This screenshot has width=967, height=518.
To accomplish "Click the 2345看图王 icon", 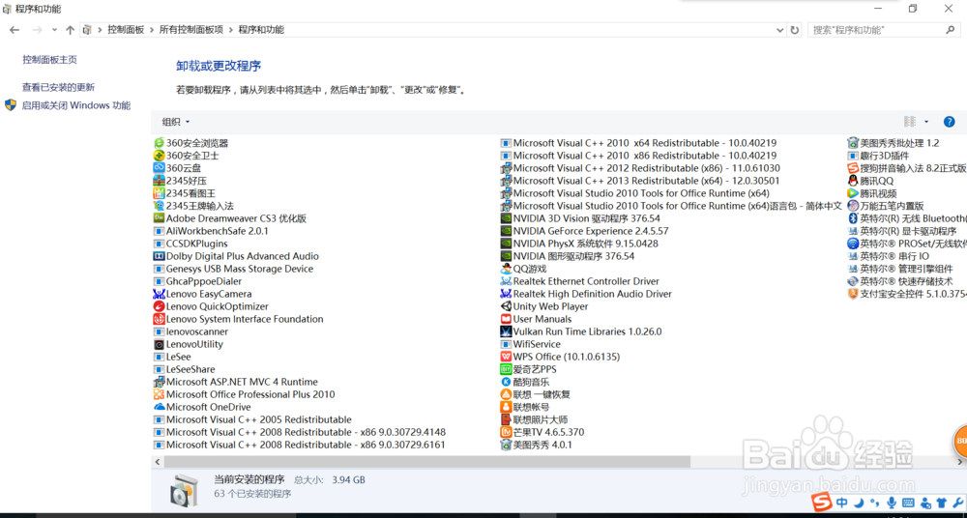I will 160,193.
